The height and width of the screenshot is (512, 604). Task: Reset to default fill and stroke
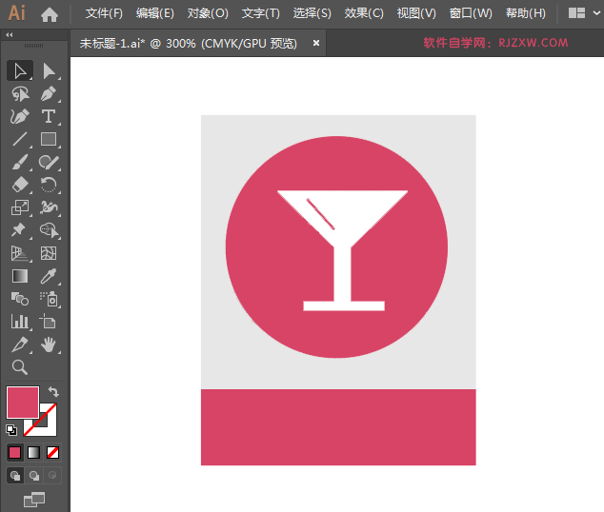[x=11, y=430]
